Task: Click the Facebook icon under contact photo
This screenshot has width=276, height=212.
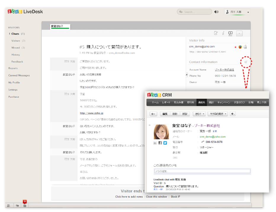Action: 160,143
